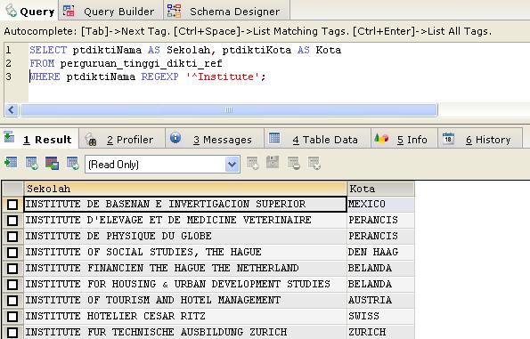Select cell INSTITUTE D'ELEVAGE ET DE MEDICINE VETERINAIRE
This screenshot has width=530, height=339.
coord(185,220)
